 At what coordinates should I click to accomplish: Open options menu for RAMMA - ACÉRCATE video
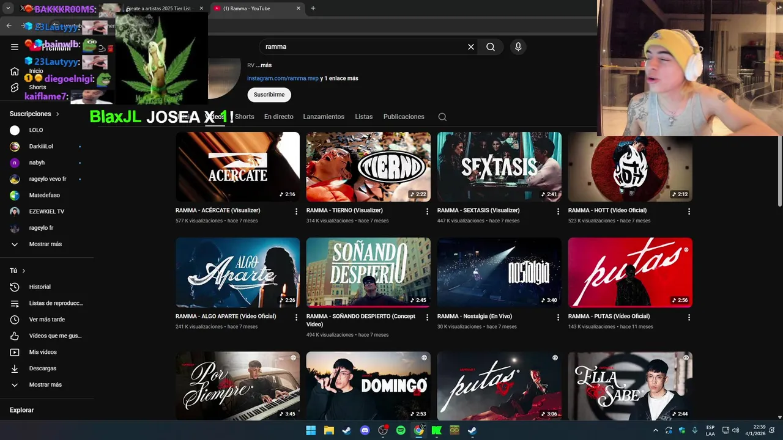(x=297, y=211)
